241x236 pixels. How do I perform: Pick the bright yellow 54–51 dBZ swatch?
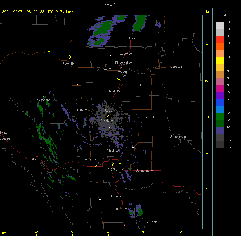(220, 60)
